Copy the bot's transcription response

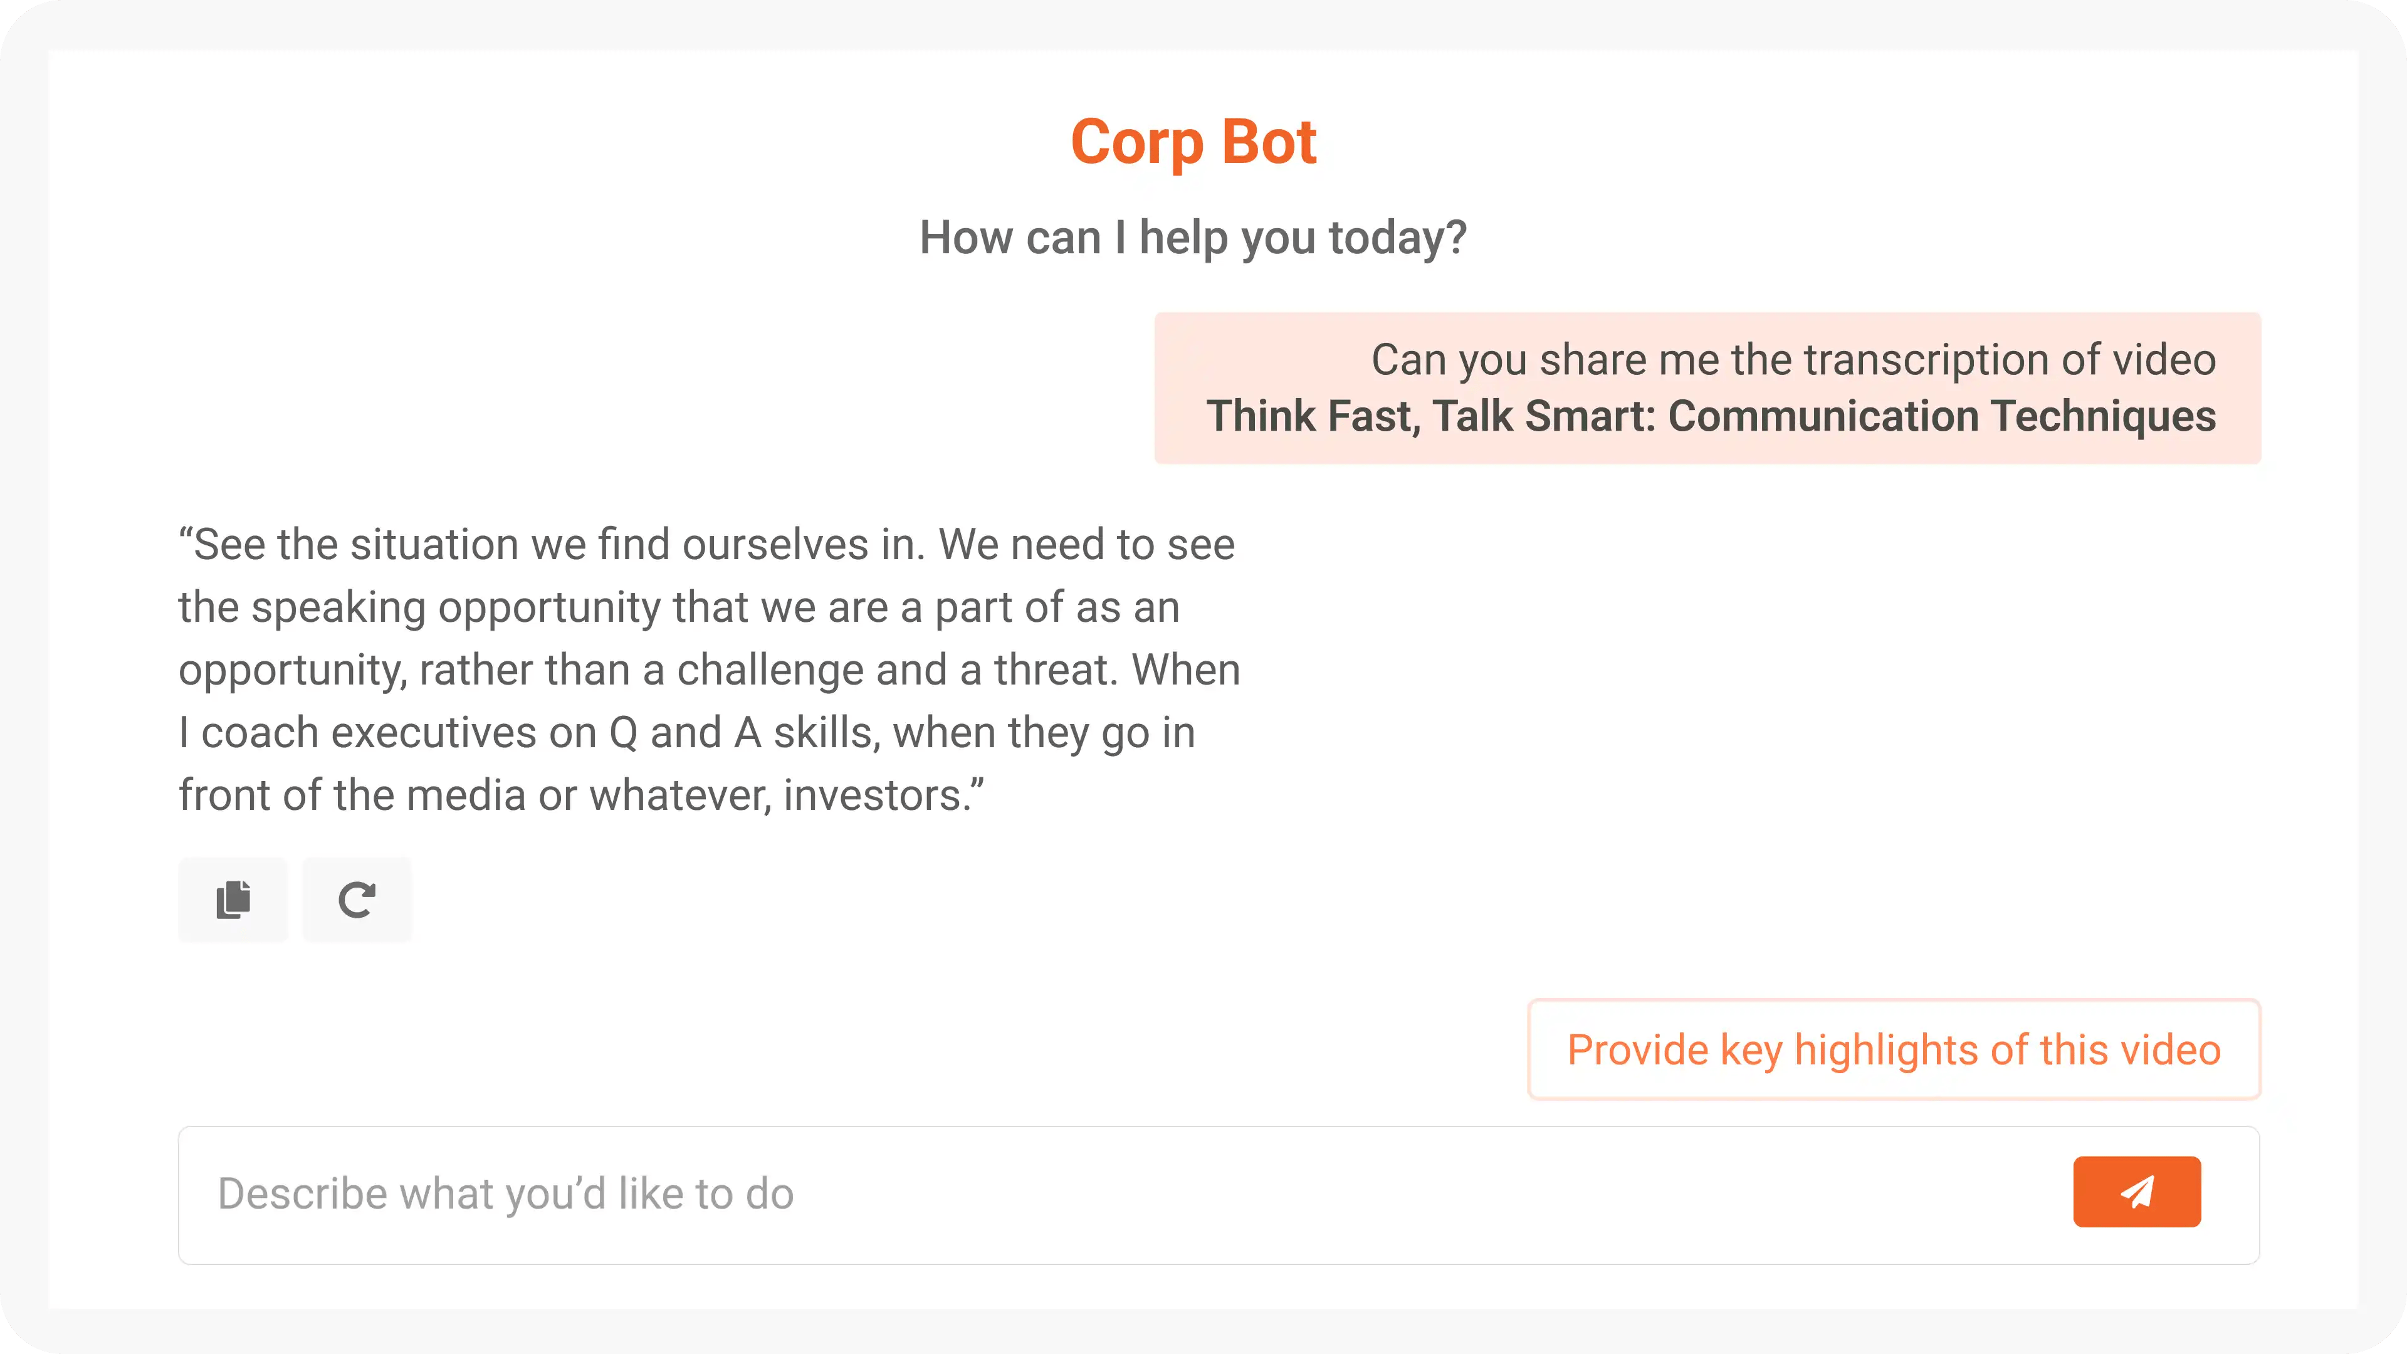click(233, 900)
